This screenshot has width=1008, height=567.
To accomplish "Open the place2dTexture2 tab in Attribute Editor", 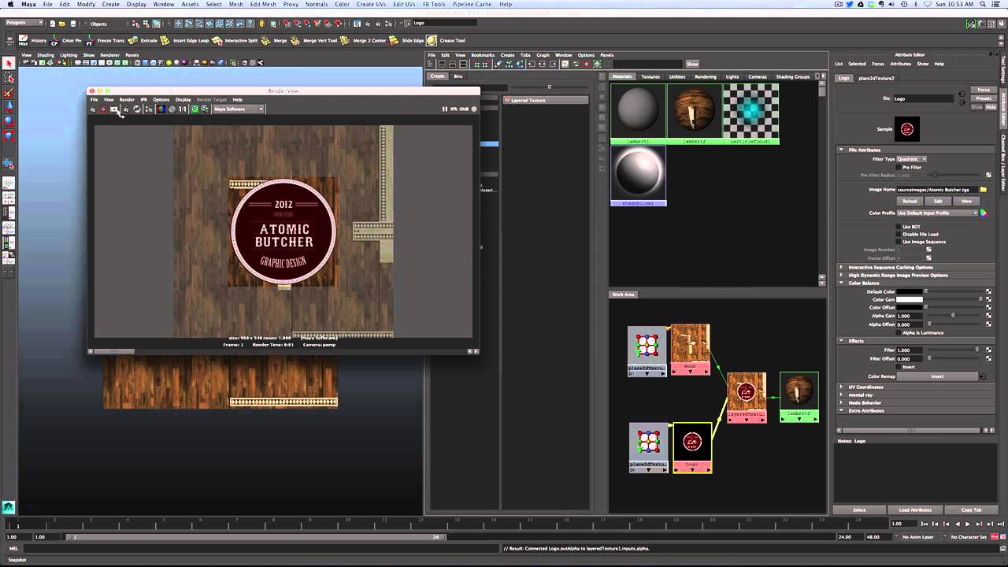I will 876,78.
